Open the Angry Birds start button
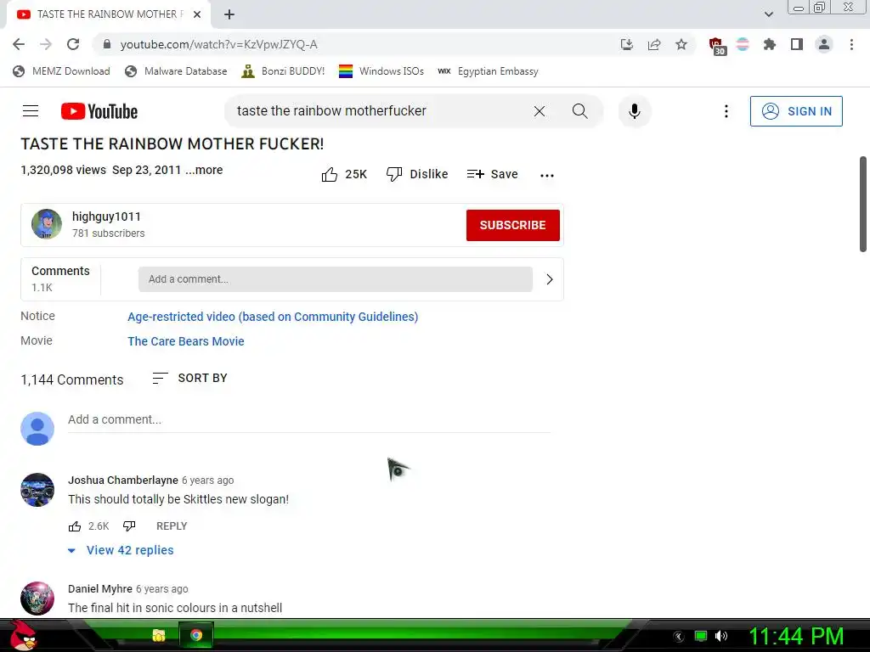The width and height of the screenshot is (870, 652). (24, 635)
